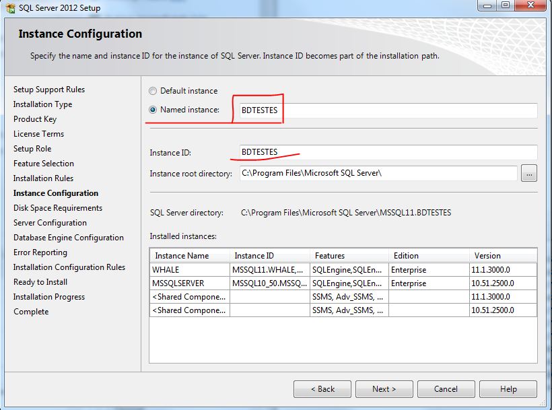Open the browse button for root directory
Viewport: 552px width, 410px height.
pos(528,173)
